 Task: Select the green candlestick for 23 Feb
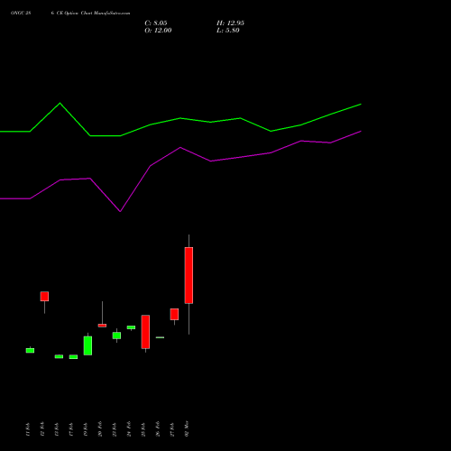[x=116, y=336]
